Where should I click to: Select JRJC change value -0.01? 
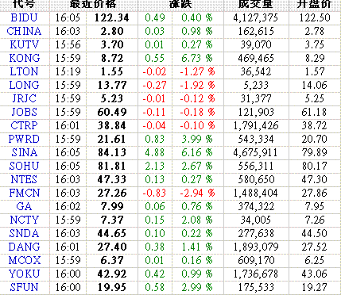[154, 98]
